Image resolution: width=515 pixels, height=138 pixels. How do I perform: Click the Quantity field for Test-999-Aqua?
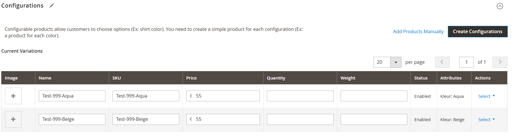(300, 96)
